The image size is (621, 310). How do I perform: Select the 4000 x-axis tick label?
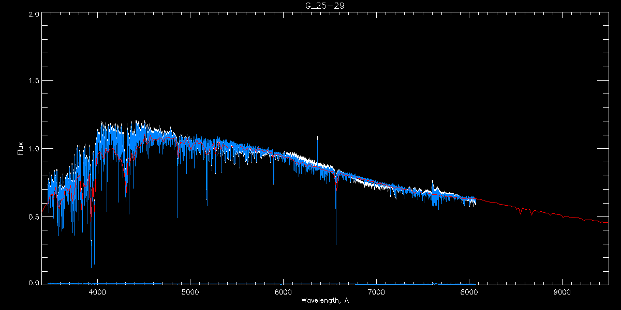[x=97, y=292]
